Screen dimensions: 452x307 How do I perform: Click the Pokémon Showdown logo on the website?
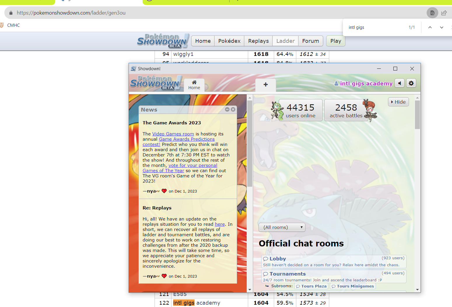point(163,41)
